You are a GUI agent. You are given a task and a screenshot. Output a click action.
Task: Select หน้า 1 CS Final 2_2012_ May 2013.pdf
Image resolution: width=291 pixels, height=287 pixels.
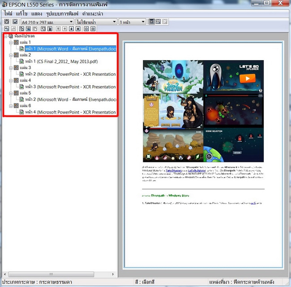[61, 61]
